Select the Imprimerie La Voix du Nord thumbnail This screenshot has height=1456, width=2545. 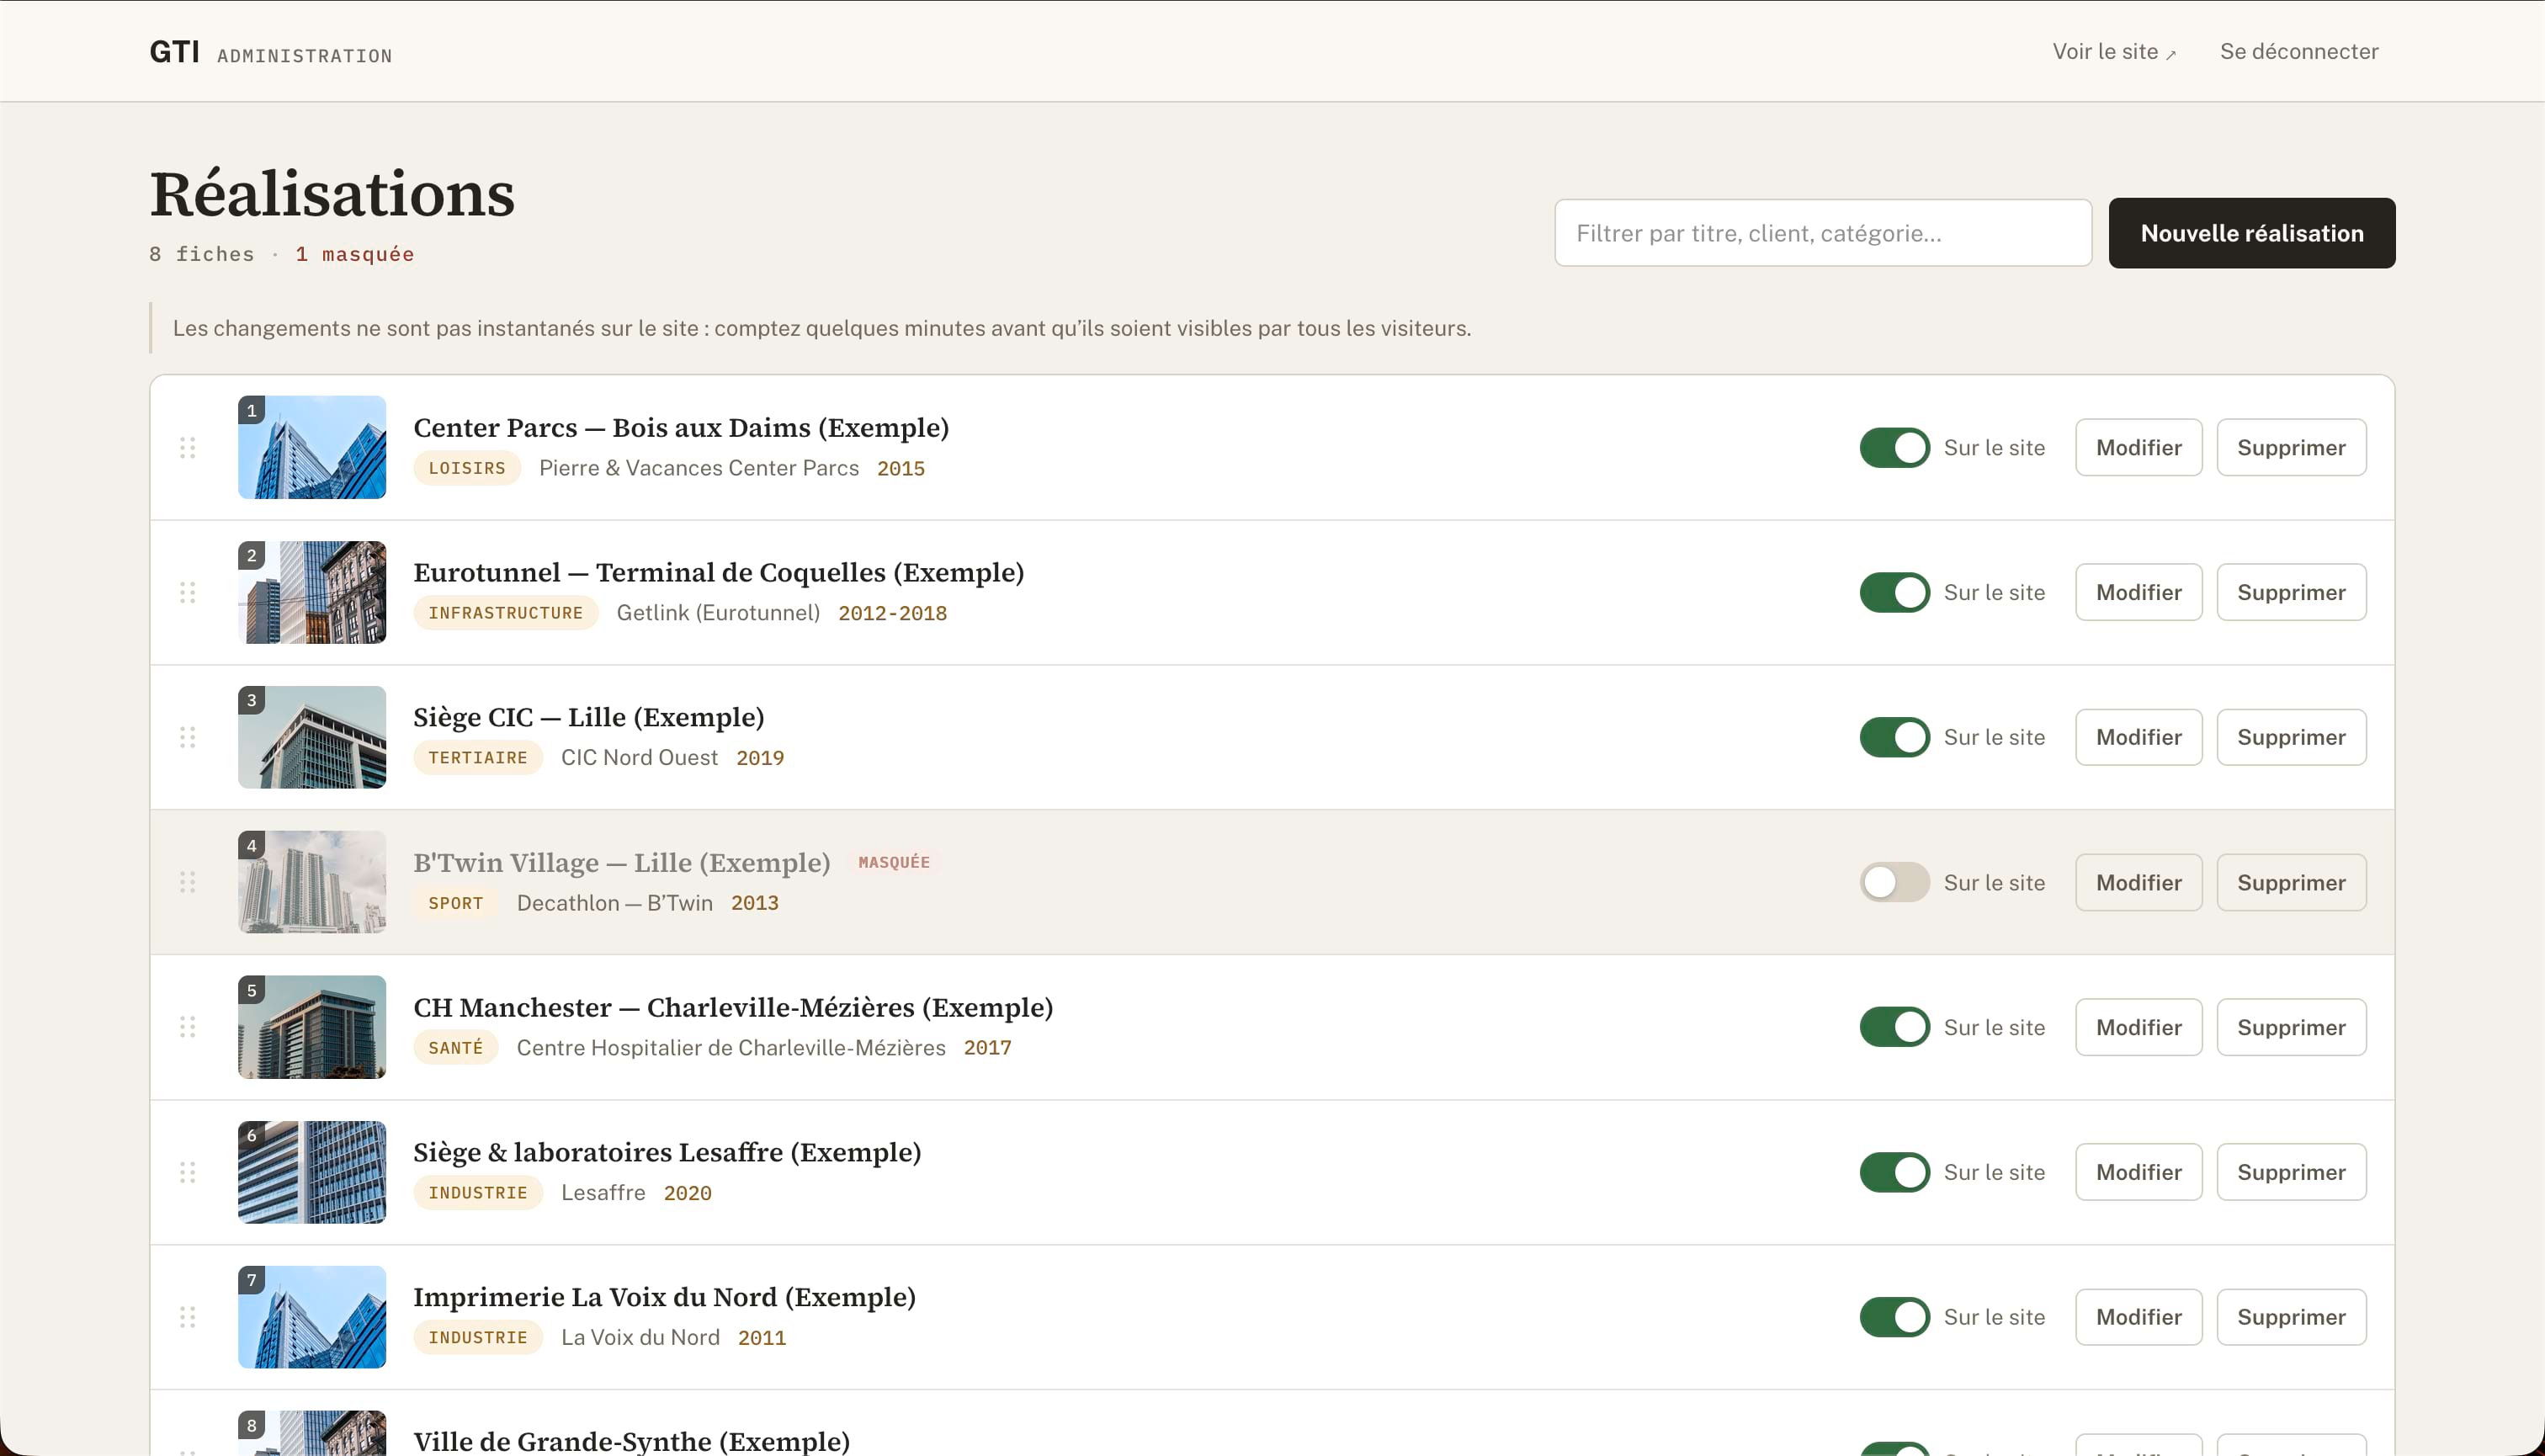(312, 1317)
